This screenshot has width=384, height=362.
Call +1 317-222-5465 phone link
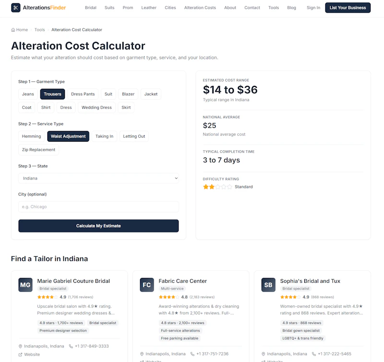coord(334,354)
